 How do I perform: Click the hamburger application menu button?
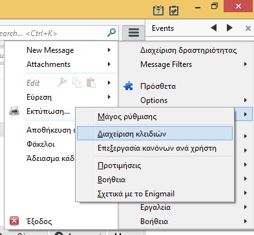point(134,33)
